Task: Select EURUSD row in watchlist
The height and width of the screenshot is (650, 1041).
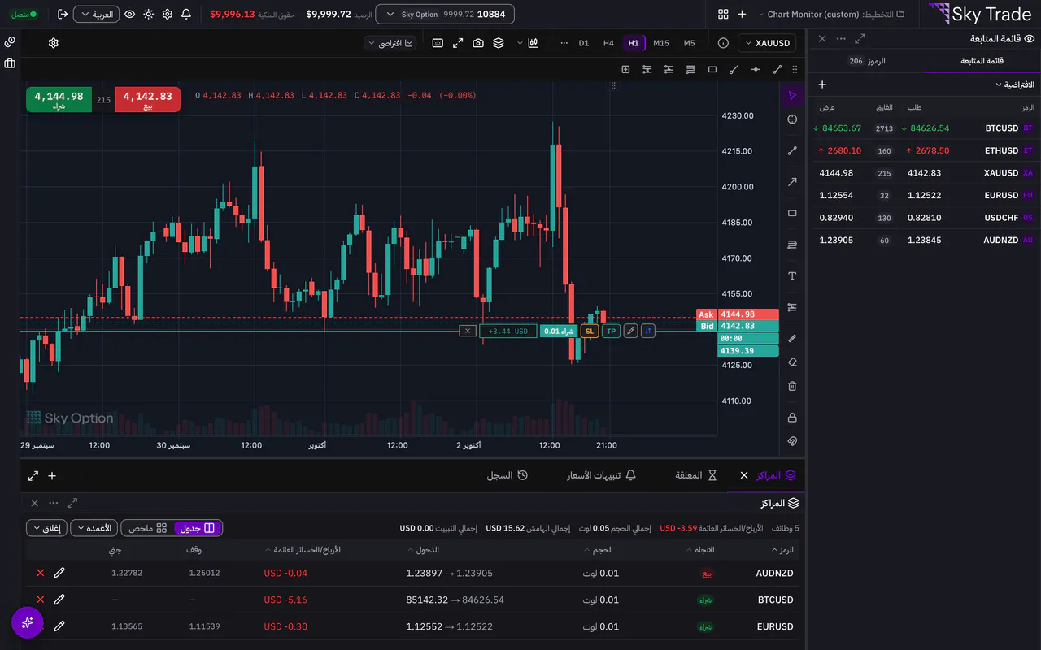Action: coord(925,195)
